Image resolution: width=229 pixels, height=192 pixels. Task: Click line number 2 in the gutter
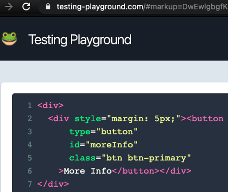(30, 118)
